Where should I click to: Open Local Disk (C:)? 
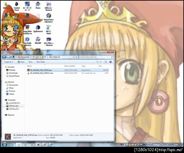(13, 103)
